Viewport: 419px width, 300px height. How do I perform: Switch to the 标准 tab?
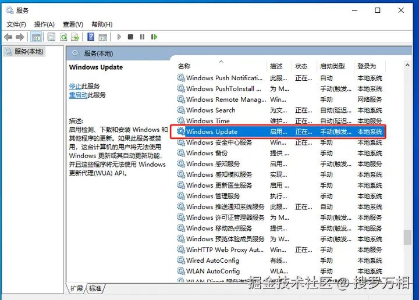[95, 288]
